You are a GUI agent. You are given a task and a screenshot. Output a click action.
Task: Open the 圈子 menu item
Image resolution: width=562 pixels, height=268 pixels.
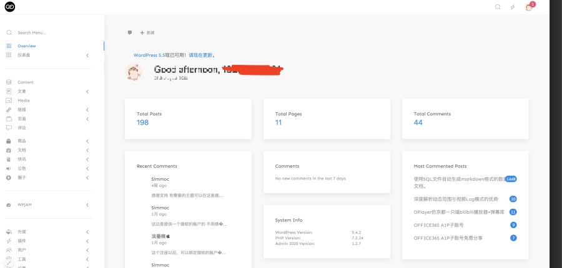(22, 178)
